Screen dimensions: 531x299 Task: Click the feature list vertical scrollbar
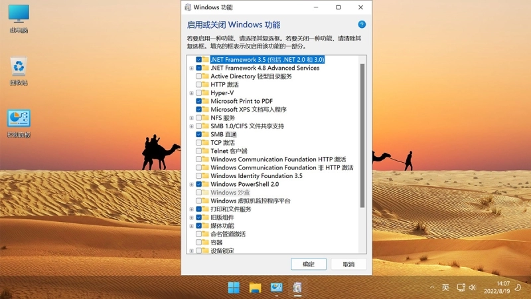[362, 136]
